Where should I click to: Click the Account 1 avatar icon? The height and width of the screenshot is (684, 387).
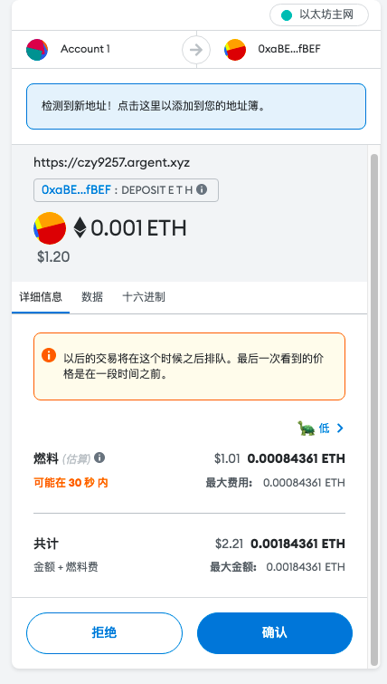pos(37,50)
